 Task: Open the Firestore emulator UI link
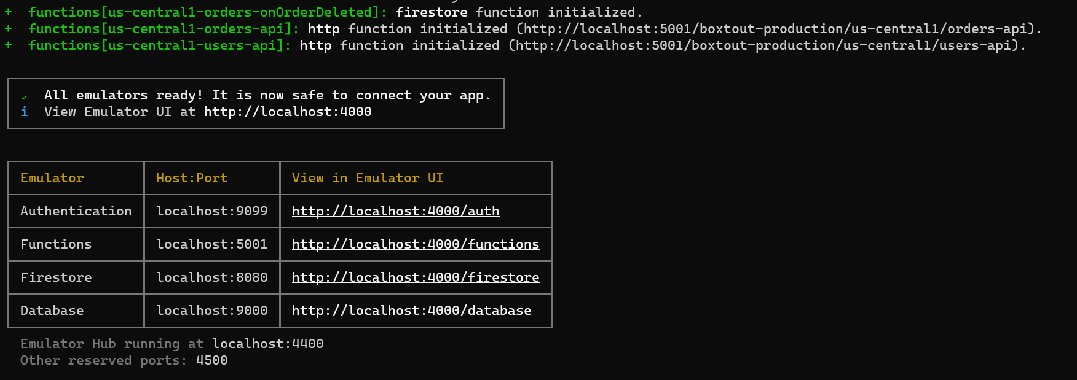415,277
